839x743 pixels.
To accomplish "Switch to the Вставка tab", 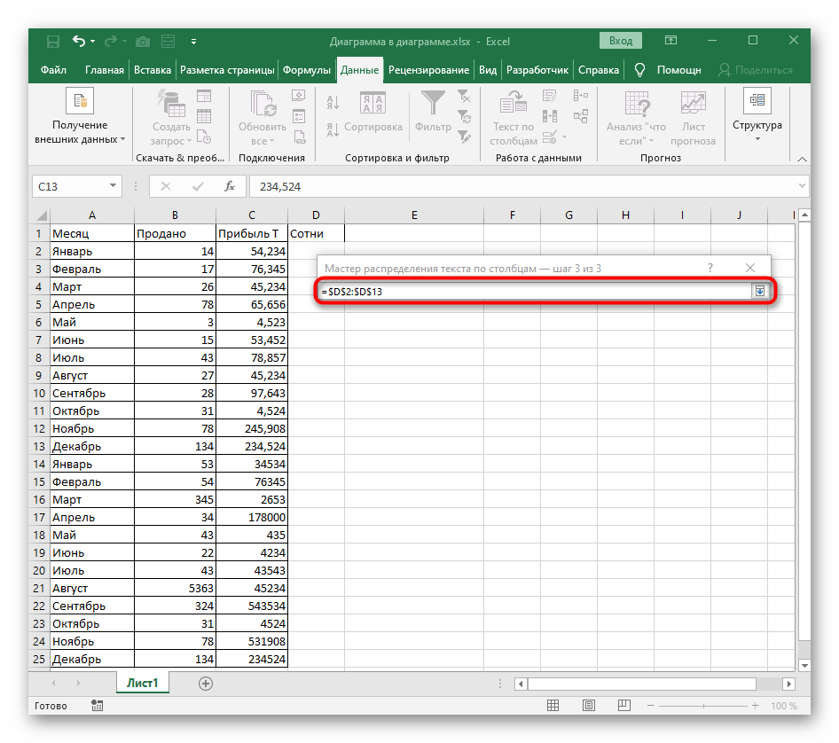I will point(153,70).
